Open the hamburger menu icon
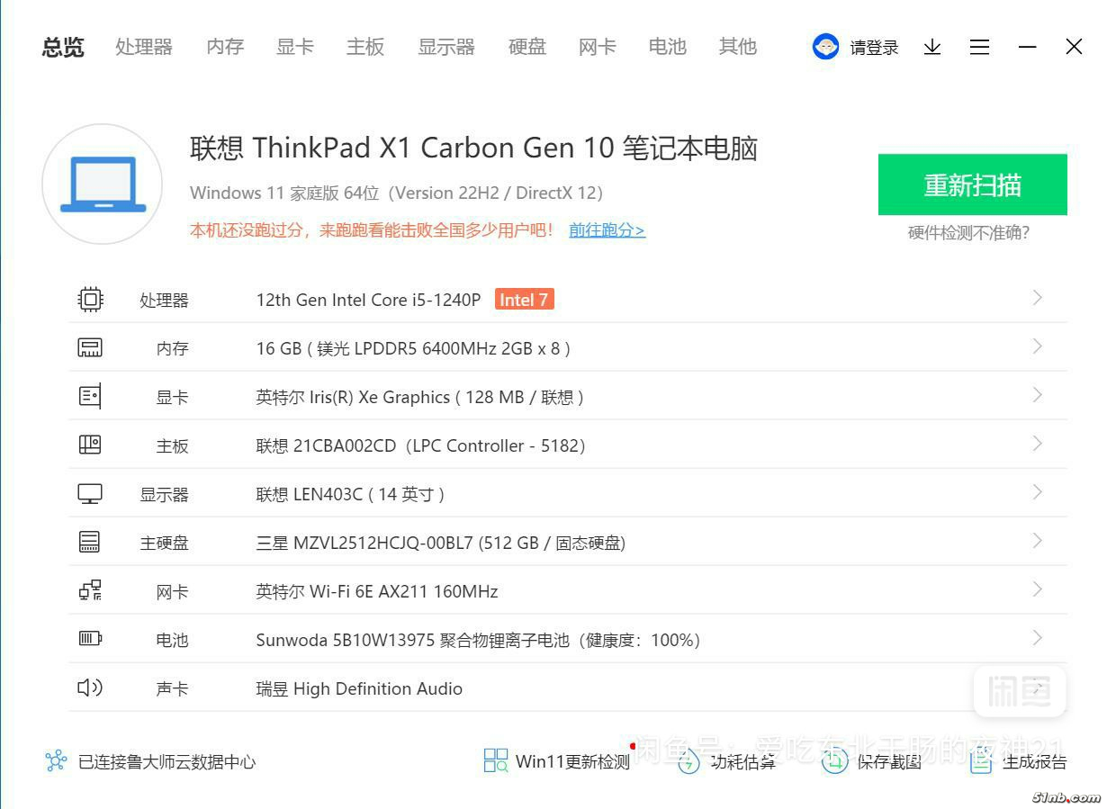This screenshot has width=1107, height=809. click(979, 47)
